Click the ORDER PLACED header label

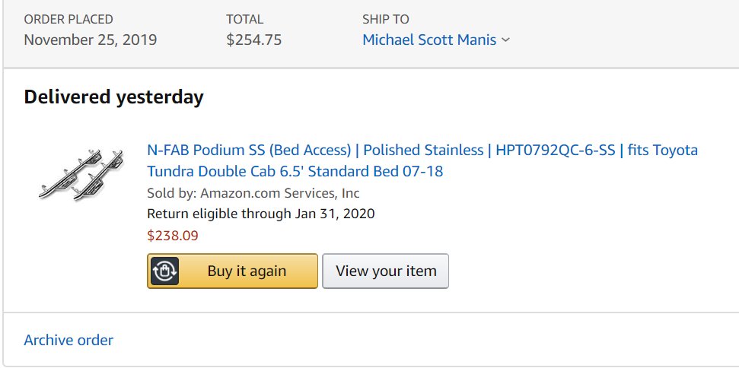click(68, 19)
